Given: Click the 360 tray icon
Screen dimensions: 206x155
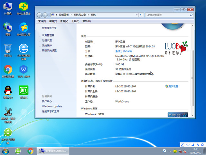Looking at the screenshot, I should point(175,151).
